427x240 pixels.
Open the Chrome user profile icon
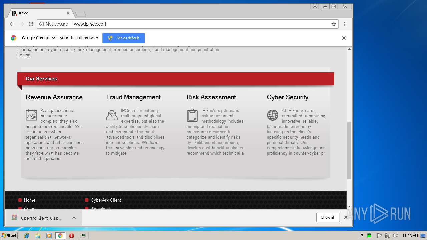coord(315,6)
